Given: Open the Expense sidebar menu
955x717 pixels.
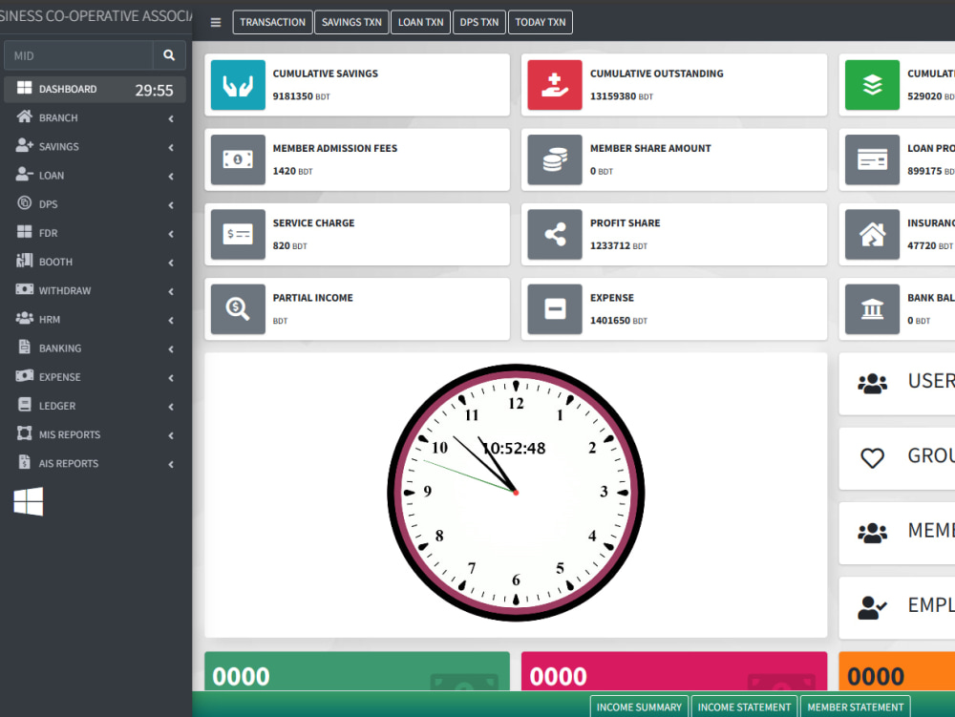Looking at the screenshot, I should click(95, 377).
